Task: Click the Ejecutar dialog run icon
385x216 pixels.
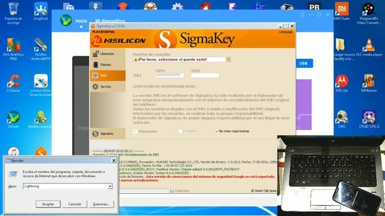Action: click(x=13, y=174)
